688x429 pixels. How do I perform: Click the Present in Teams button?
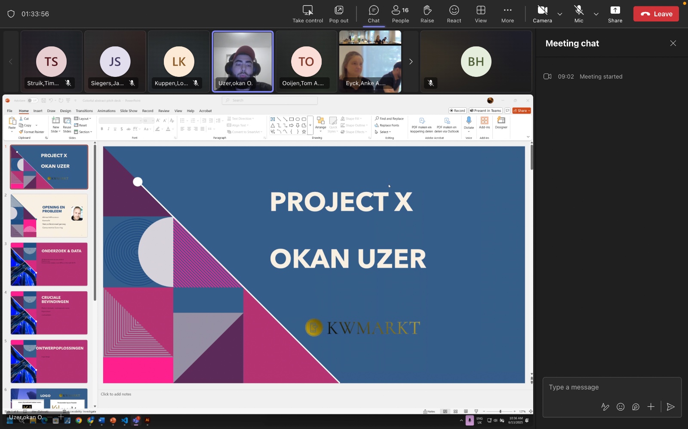tap(485, 110)
